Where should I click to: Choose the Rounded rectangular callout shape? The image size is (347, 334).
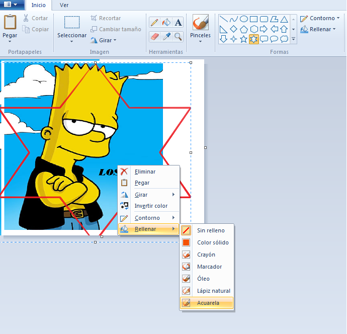264,39
